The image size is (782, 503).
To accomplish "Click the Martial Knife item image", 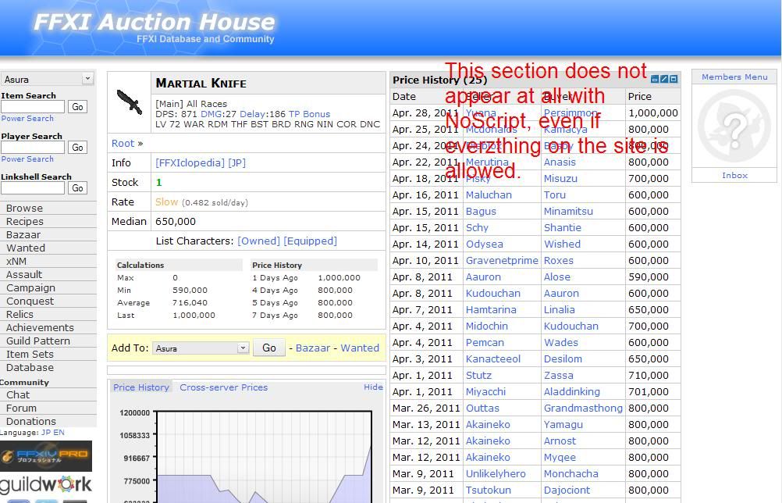I will [130, 102].
